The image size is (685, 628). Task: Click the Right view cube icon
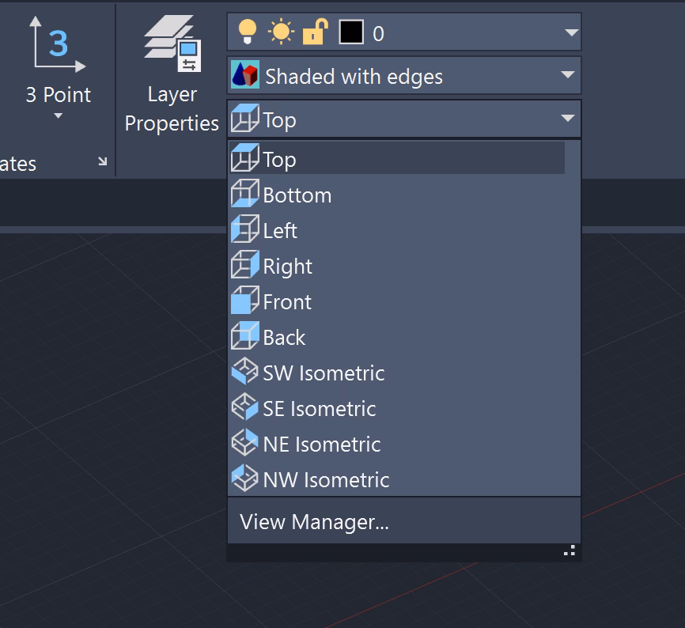click(245, 264)
